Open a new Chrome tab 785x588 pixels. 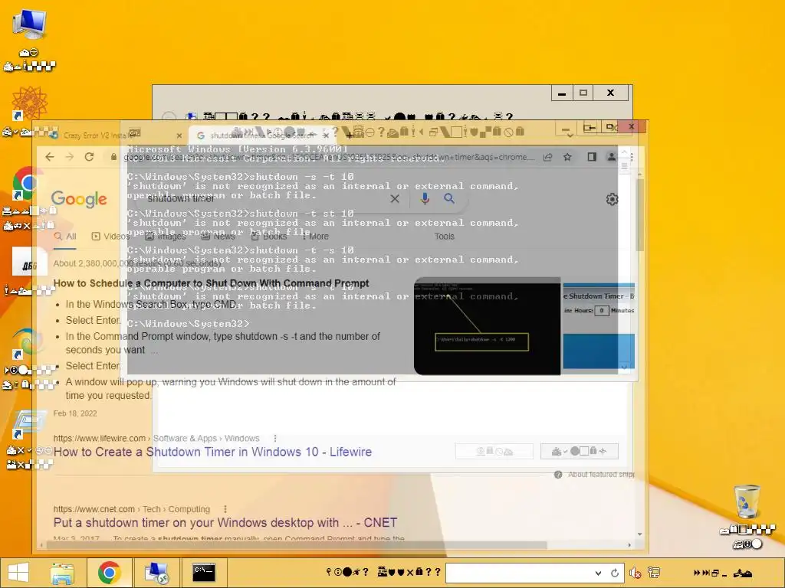[349, 135]
